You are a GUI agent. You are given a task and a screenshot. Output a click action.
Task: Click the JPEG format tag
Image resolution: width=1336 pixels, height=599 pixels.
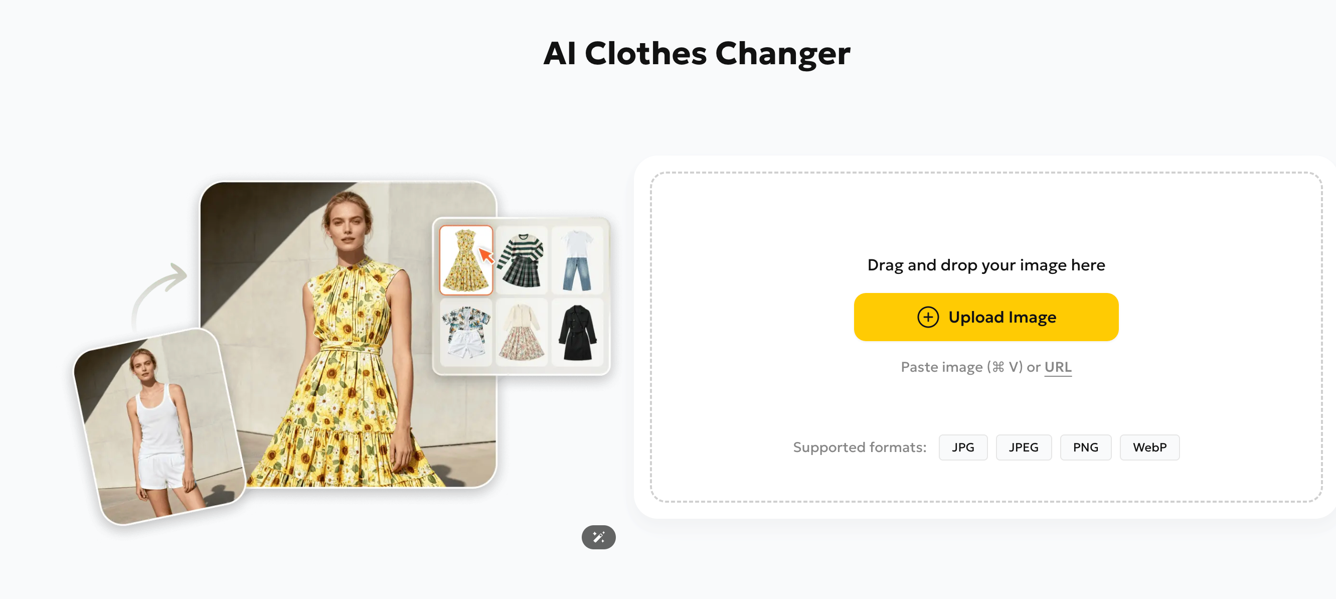pos(1023,447)
